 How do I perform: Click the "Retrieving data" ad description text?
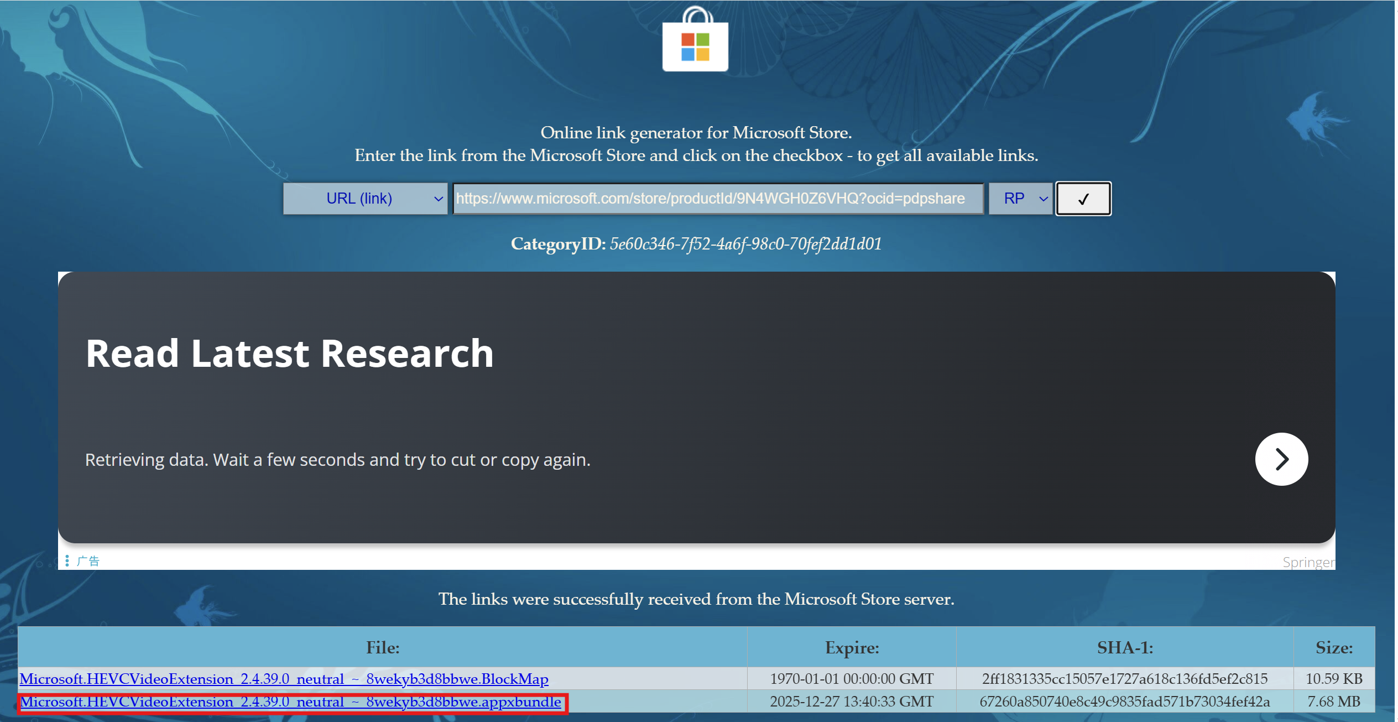(337, 460)
